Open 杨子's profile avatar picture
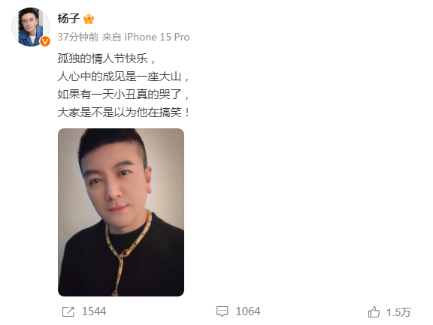Viewport: 433px width, 325px height. tap(31, 27)
